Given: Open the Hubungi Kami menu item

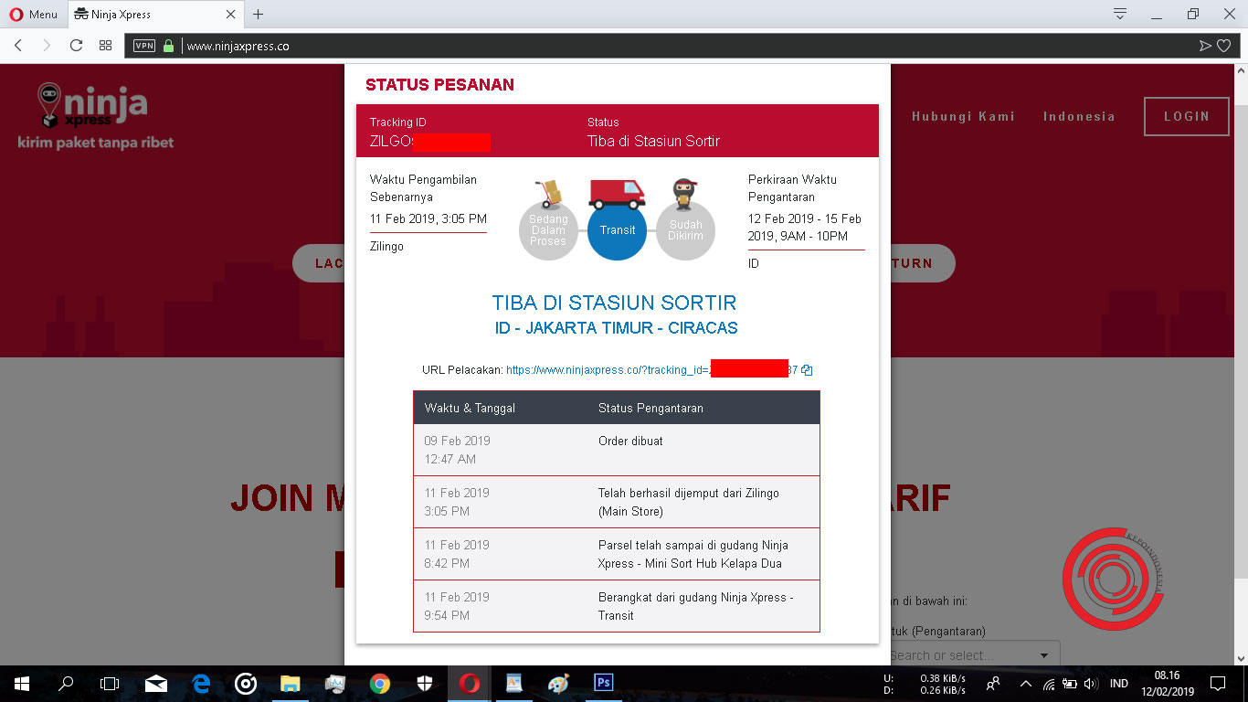Looking at the screenshot, I should pos(963,116).
